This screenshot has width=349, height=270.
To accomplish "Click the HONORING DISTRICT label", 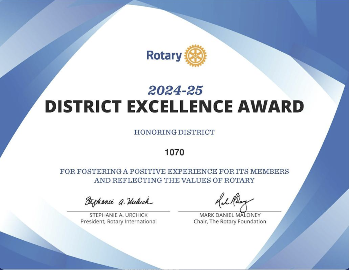I will [174, 132].
